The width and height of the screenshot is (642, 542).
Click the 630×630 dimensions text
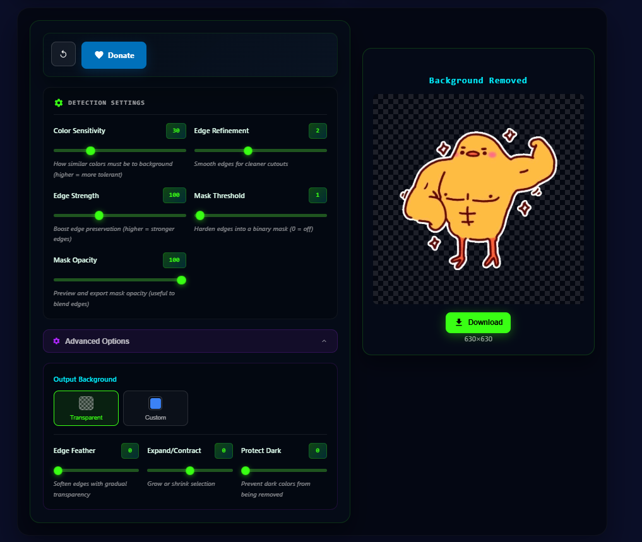pos(479,339)
